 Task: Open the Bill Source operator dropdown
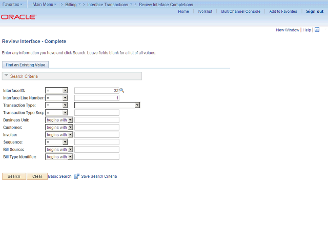click(x=59, y=150)
